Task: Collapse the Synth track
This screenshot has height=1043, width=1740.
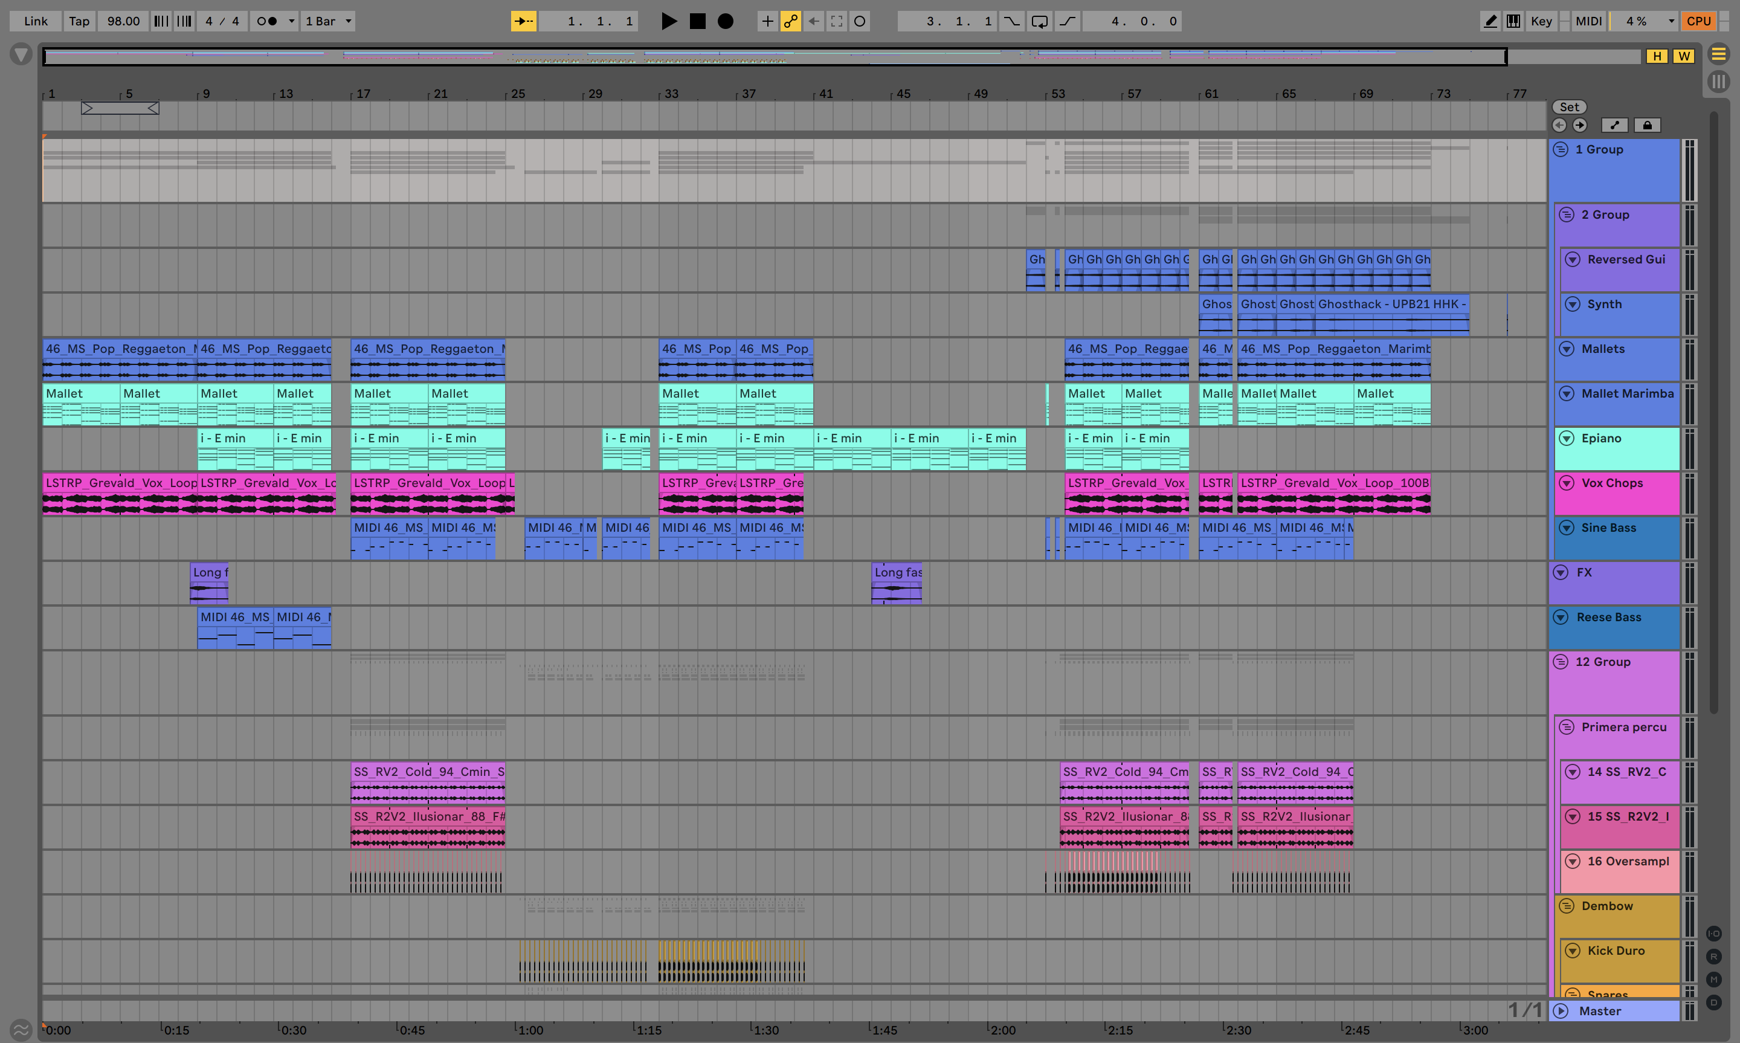Action: [x=1573, y=303]
